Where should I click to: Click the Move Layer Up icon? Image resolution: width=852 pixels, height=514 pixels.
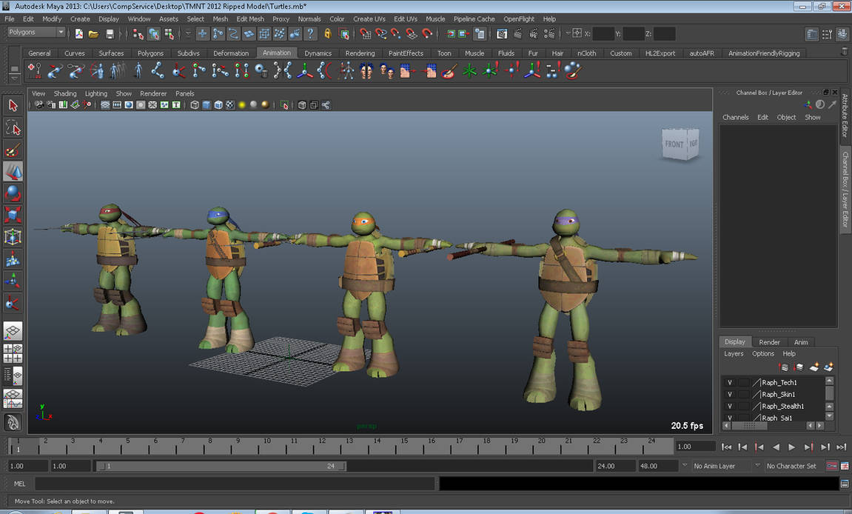coord(784,367)
